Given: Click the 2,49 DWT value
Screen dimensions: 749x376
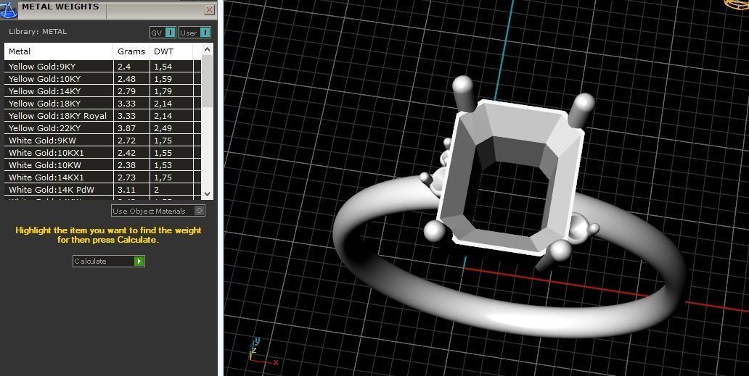Looking at the screenshot, I should tap(163, 128).
